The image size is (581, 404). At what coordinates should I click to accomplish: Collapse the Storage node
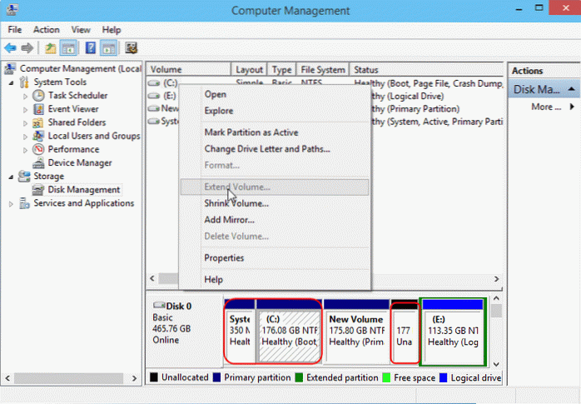(x=11, y=177)
